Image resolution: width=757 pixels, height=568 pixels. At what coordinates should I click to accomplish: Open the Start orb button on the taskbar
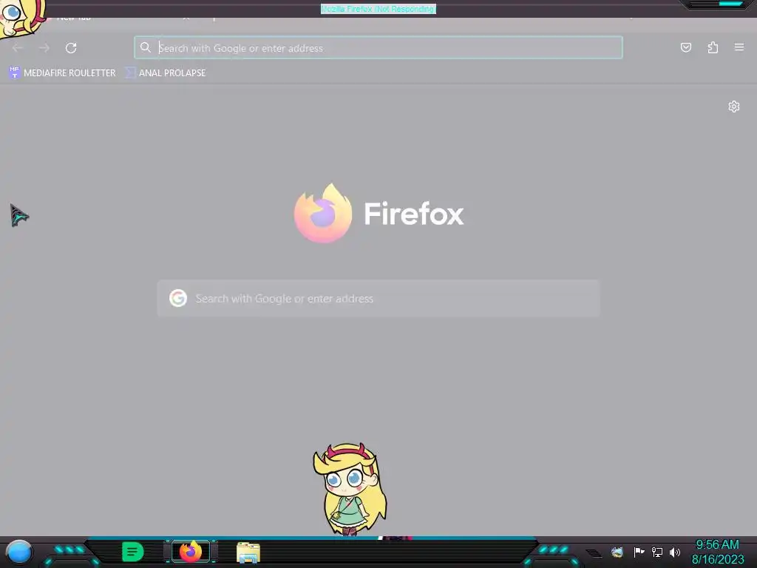coord(19,552)
